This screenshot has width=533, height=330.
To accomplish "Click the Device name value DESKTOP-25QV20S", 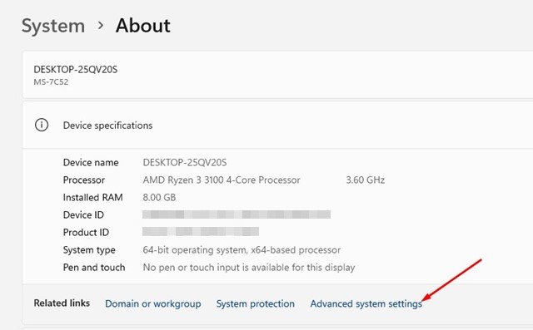I will coord(185,162).
